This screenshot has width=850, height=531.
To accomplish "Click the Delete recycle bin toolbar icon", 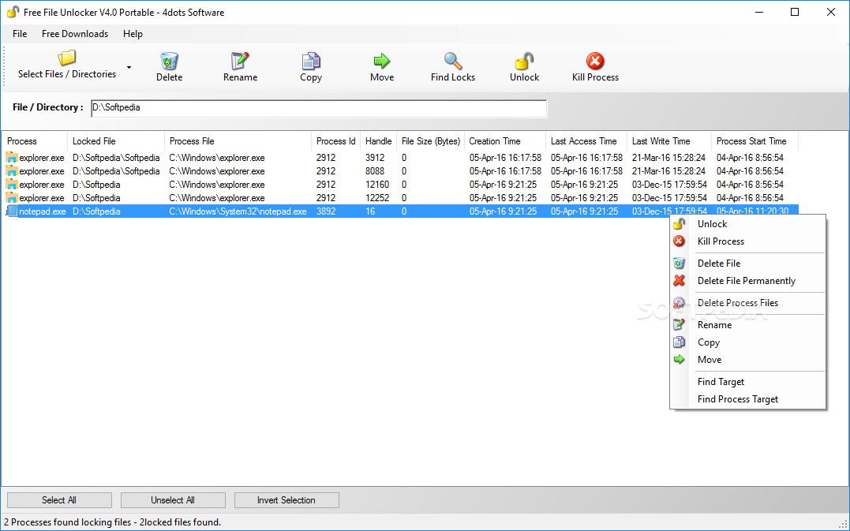I will (x=169, y=61).
